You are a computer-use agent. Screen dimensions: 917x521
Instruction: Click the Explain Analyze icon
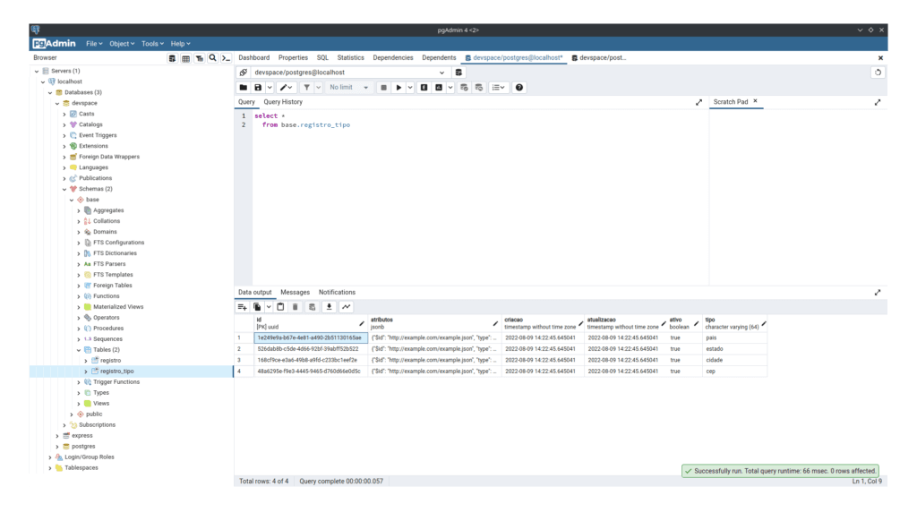(439, 88)
